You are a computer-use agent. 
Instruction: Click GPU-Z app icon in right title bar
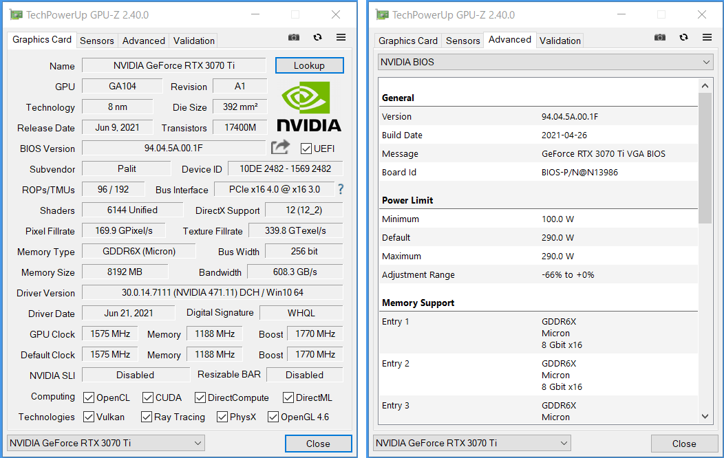click(x=382, y=14)
